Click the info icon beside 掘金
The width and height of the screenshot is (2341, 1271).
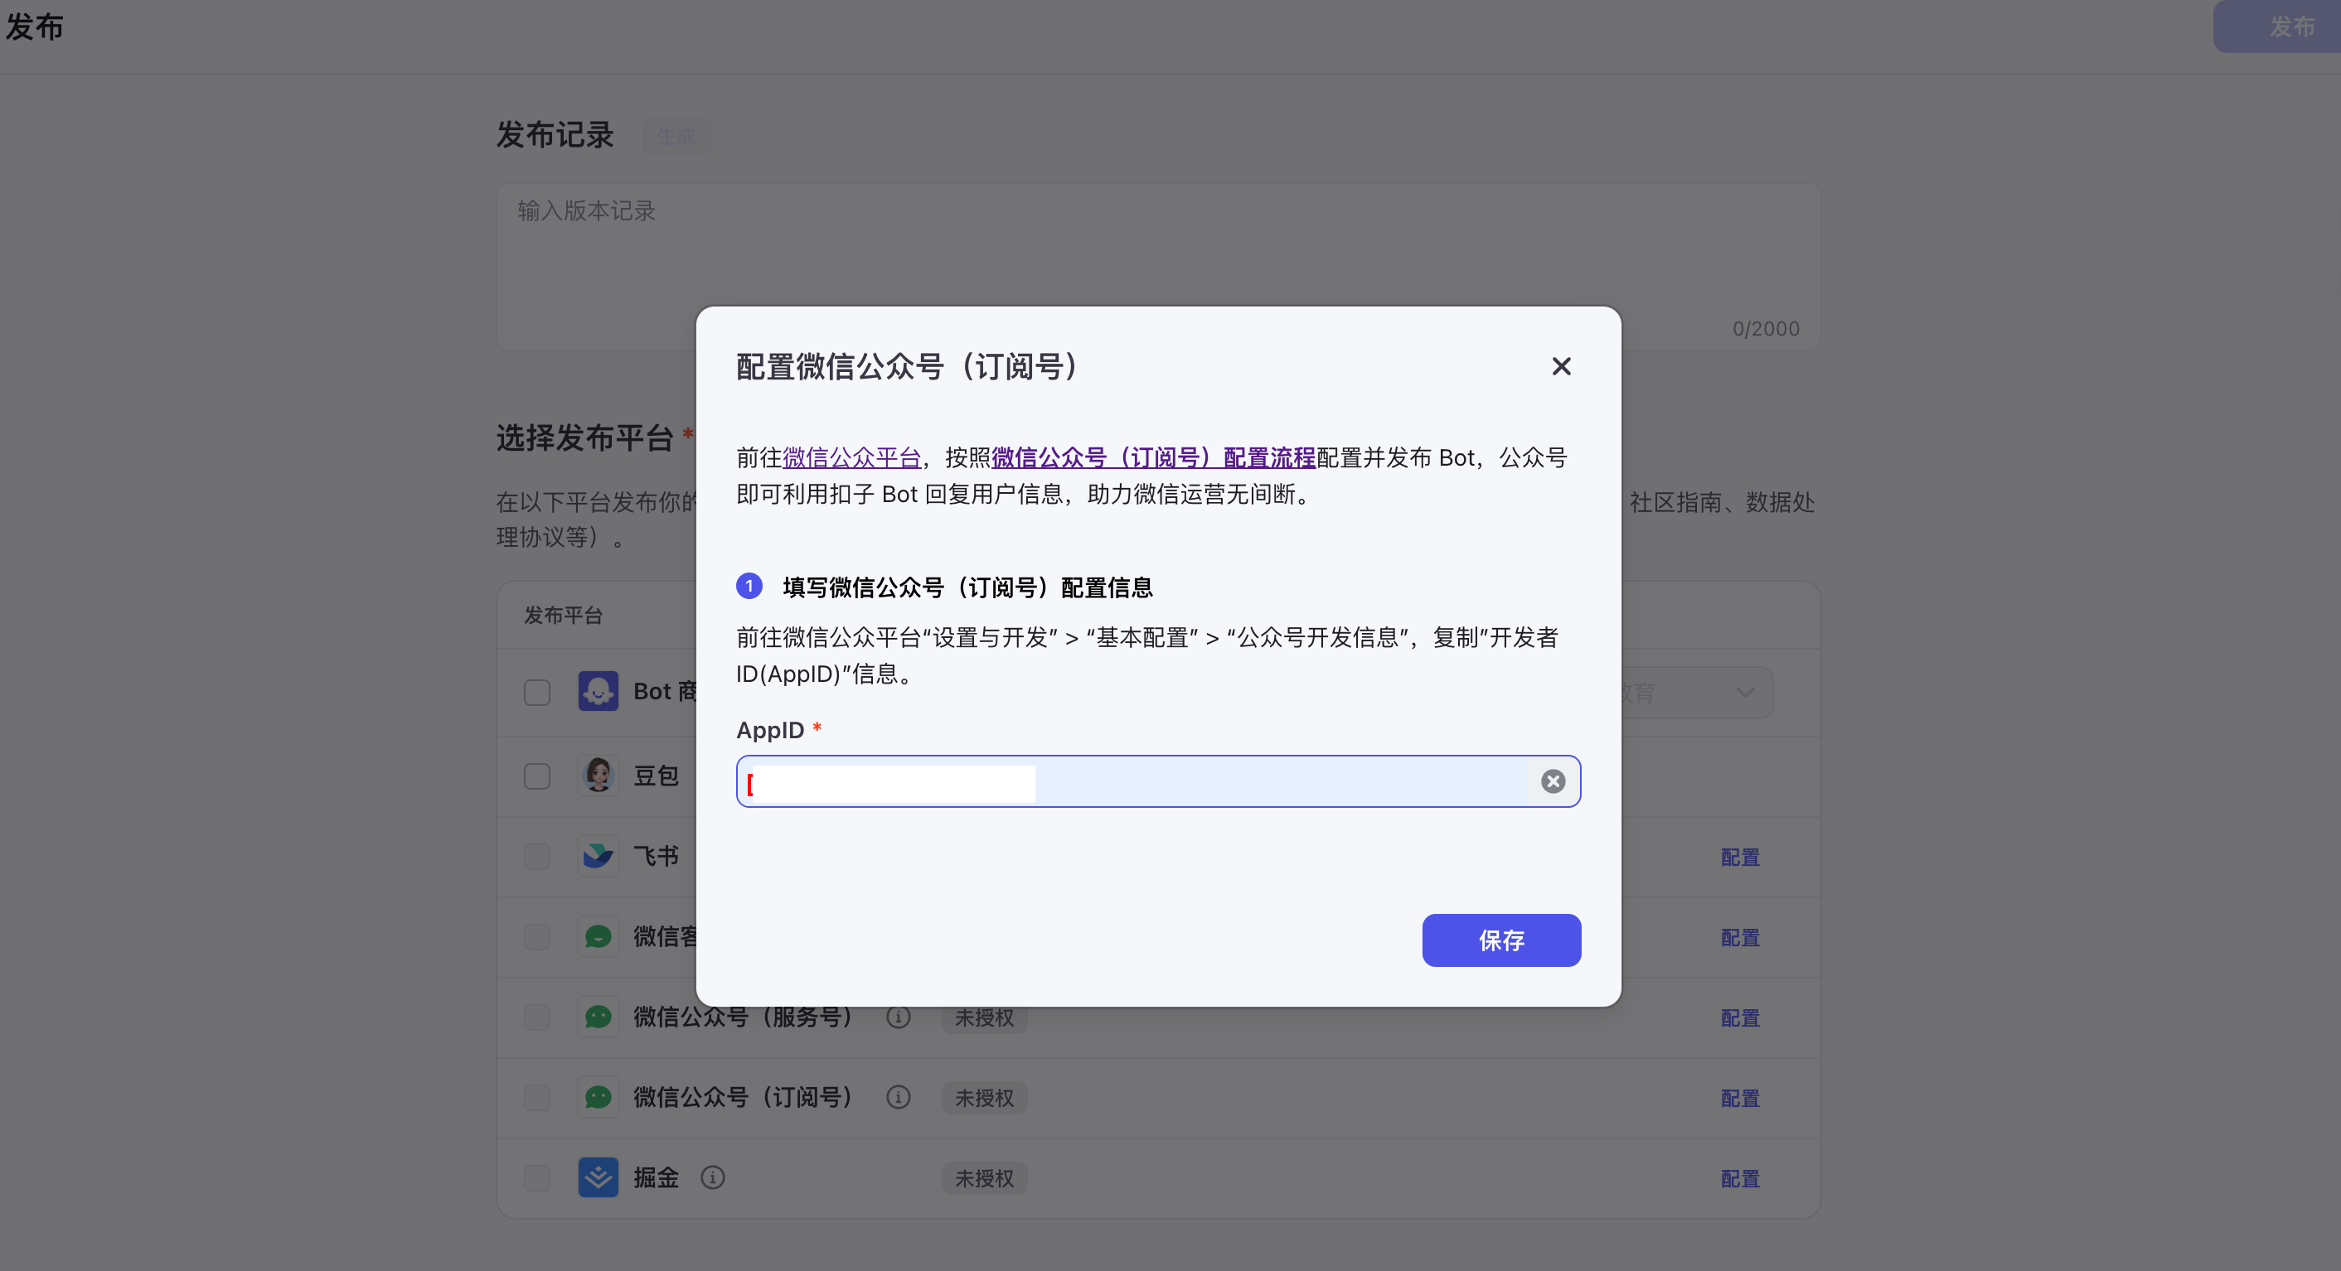(x=712, y=1178)
